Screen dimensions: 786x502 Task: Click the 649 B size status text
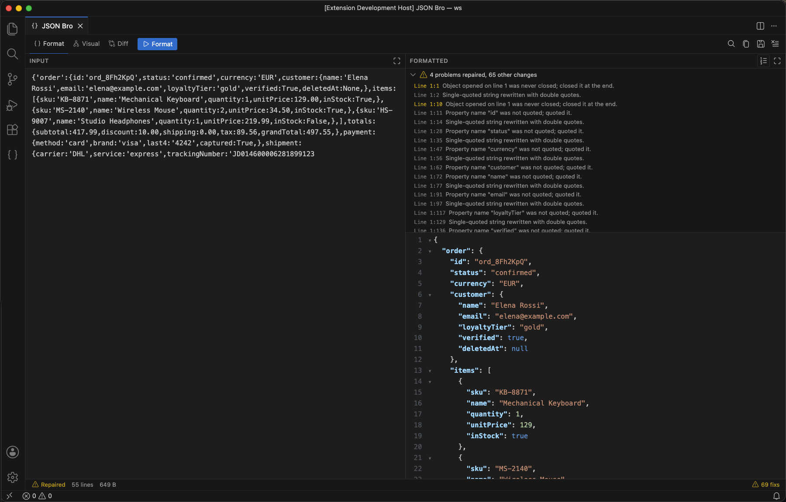coord(108,485)
